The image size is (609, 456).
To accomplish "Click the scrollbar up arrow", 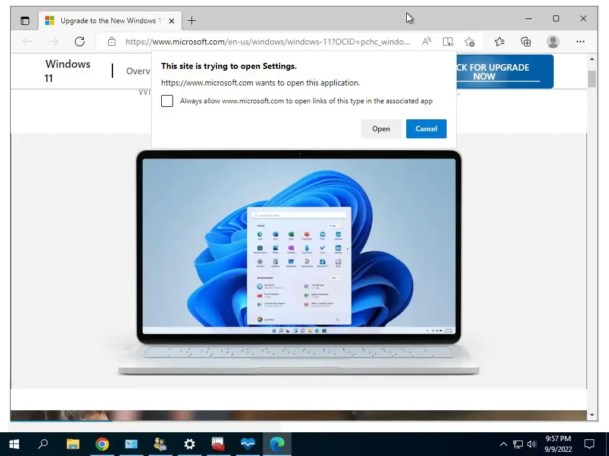I will [x=592, y=59].
